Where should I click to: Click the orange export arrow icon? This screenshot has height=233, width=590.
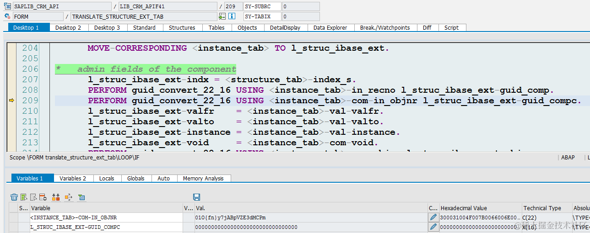coord(69,197)
